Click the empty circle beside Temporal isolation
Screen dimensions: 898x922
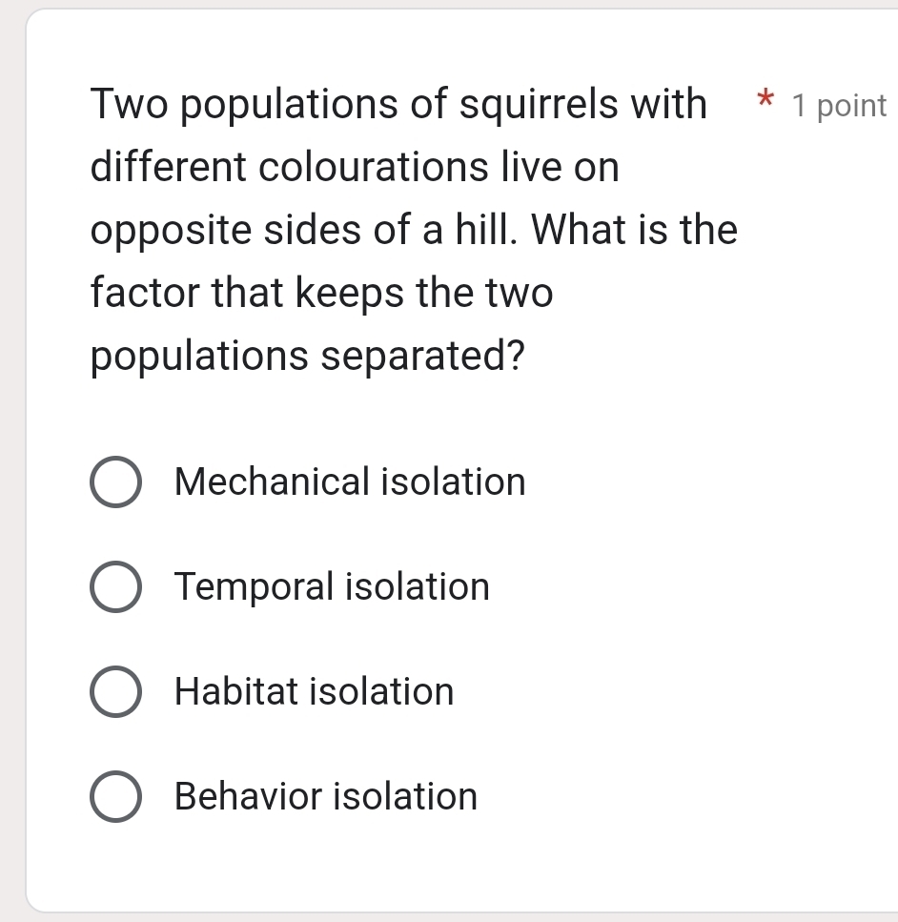point(115,587)
